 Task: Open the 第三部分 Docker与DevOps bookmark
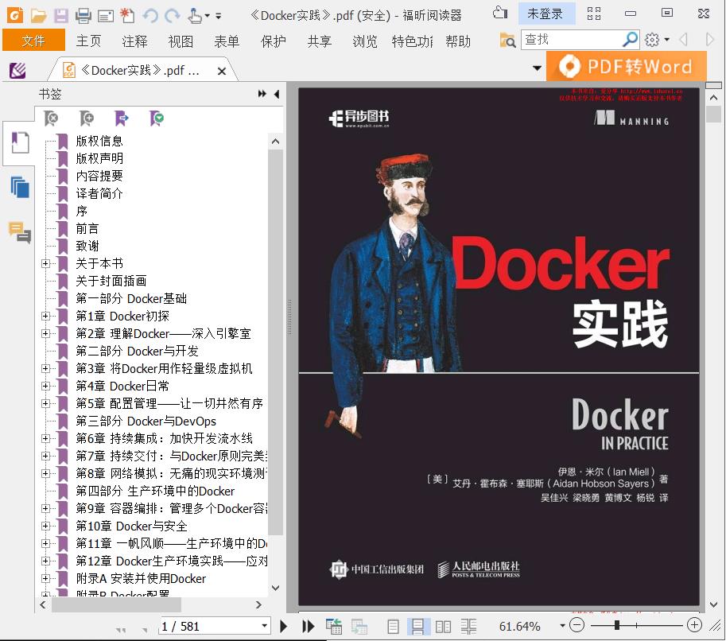(146, 421)
